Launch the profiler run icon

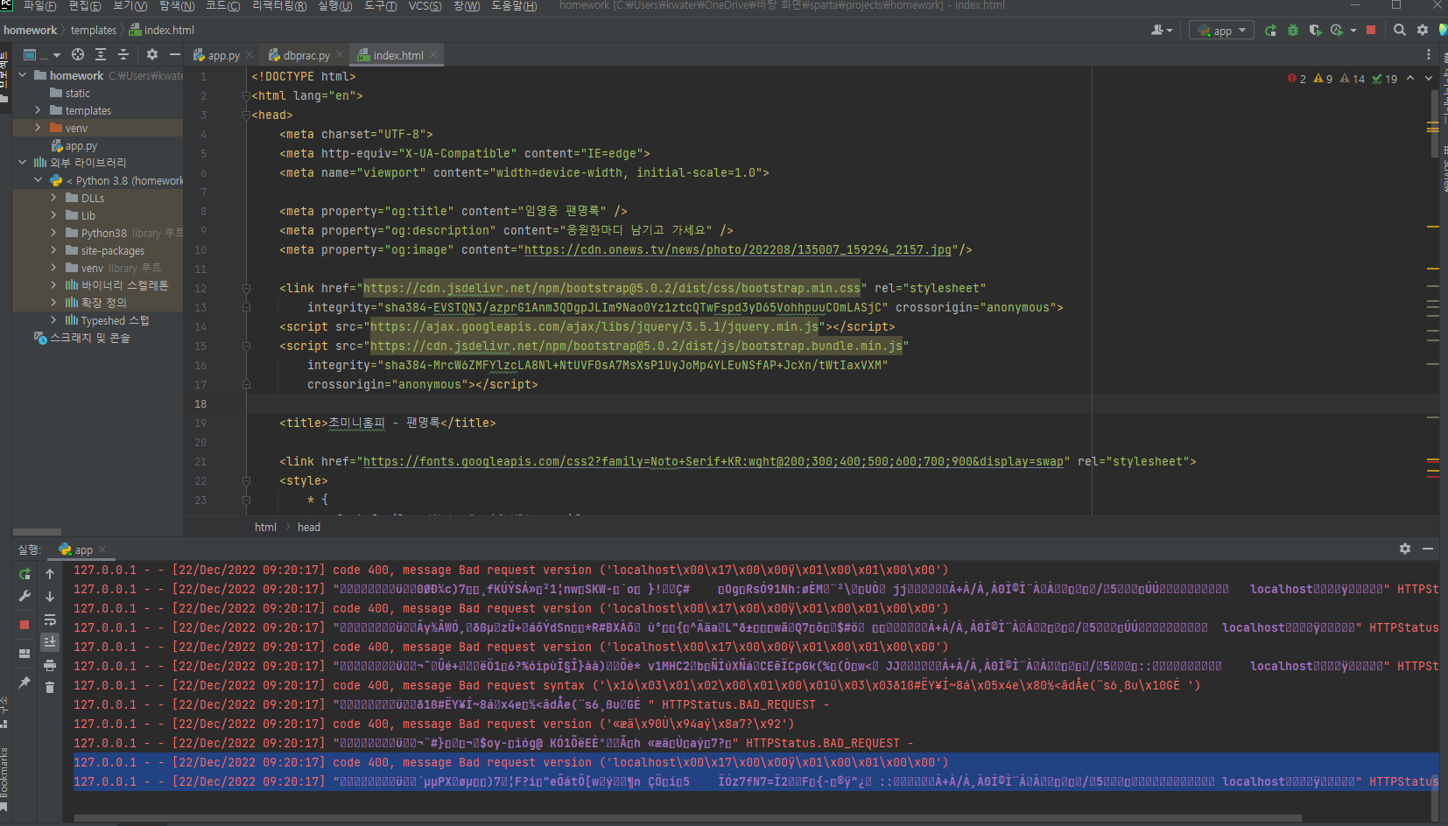1337,31
